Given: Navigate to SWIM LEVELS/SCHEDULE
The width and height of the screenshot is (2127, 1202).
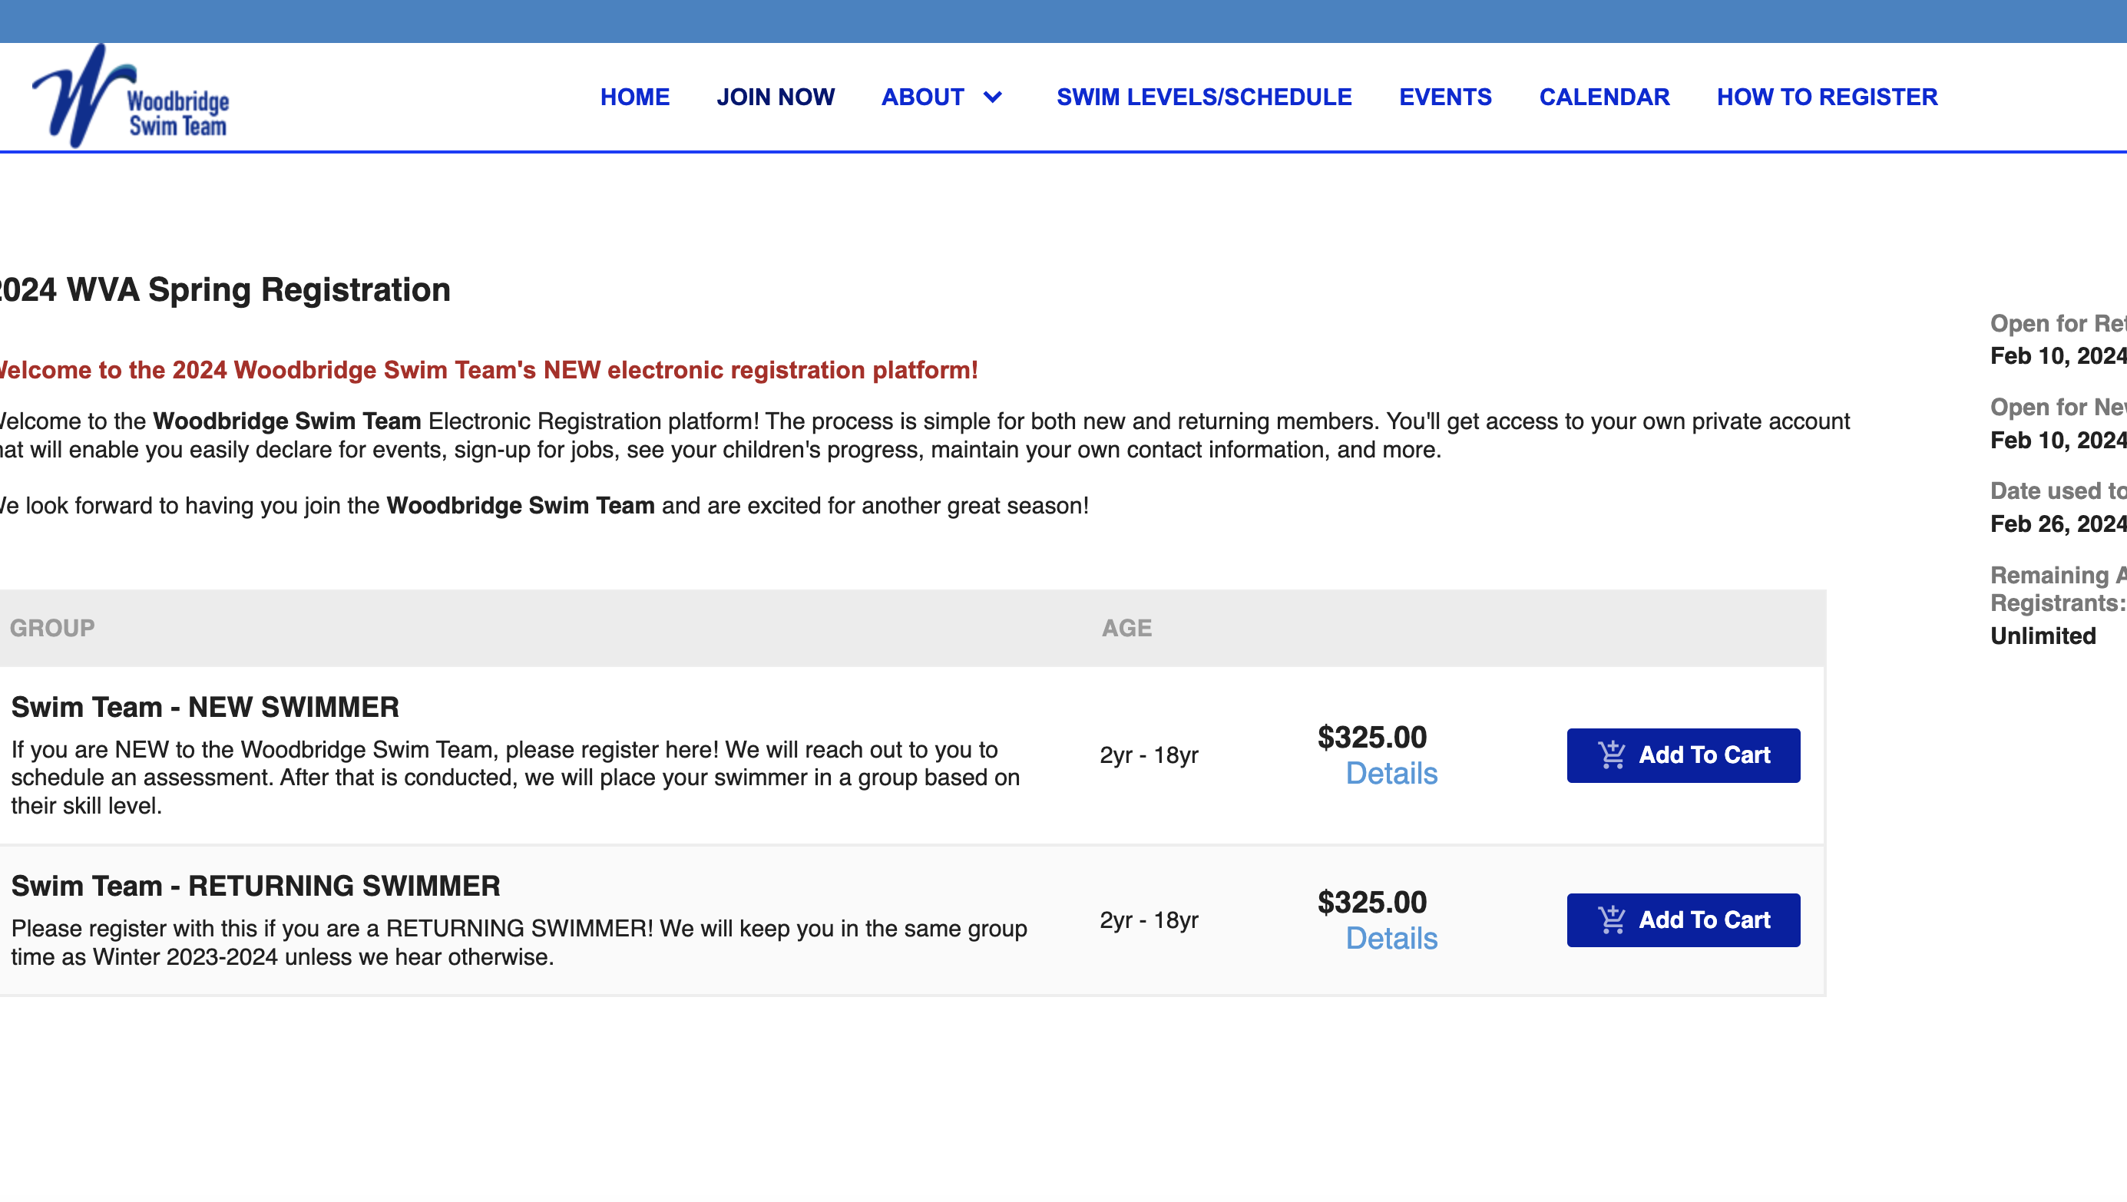Looking at the screenshot, I should click(1204, 97).
